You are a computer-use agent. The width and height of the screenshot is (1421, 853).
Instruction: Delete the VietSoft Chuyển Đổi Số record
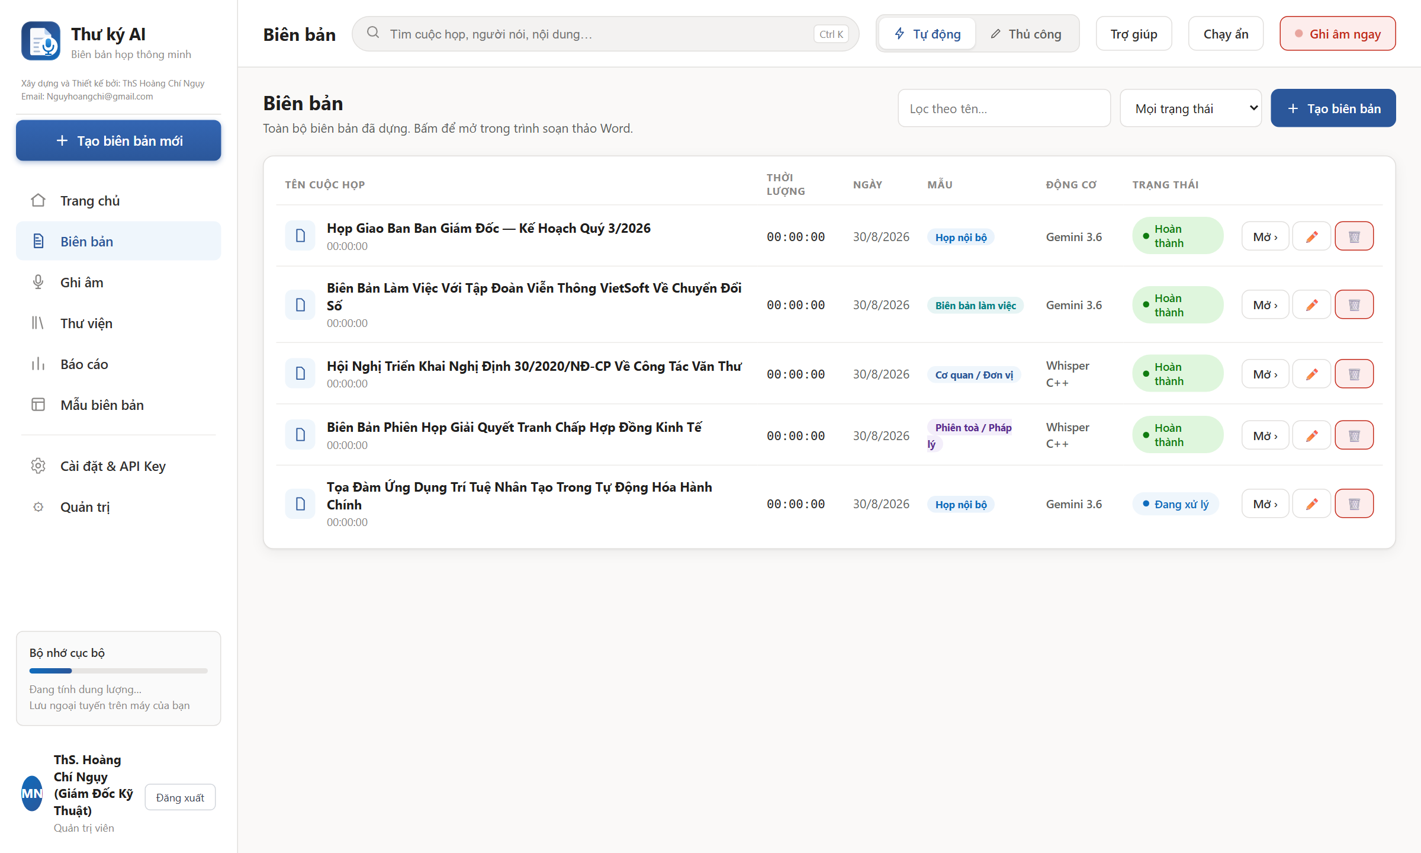coord(1354,304)
